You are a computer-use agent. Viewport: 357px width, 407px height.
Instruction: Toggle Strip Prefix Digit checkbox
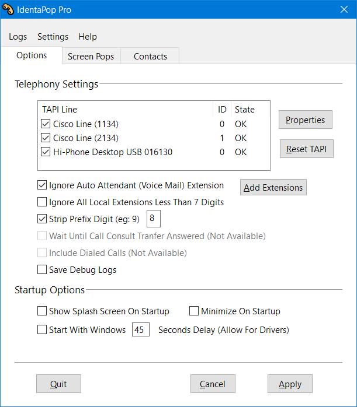(42, 219)
